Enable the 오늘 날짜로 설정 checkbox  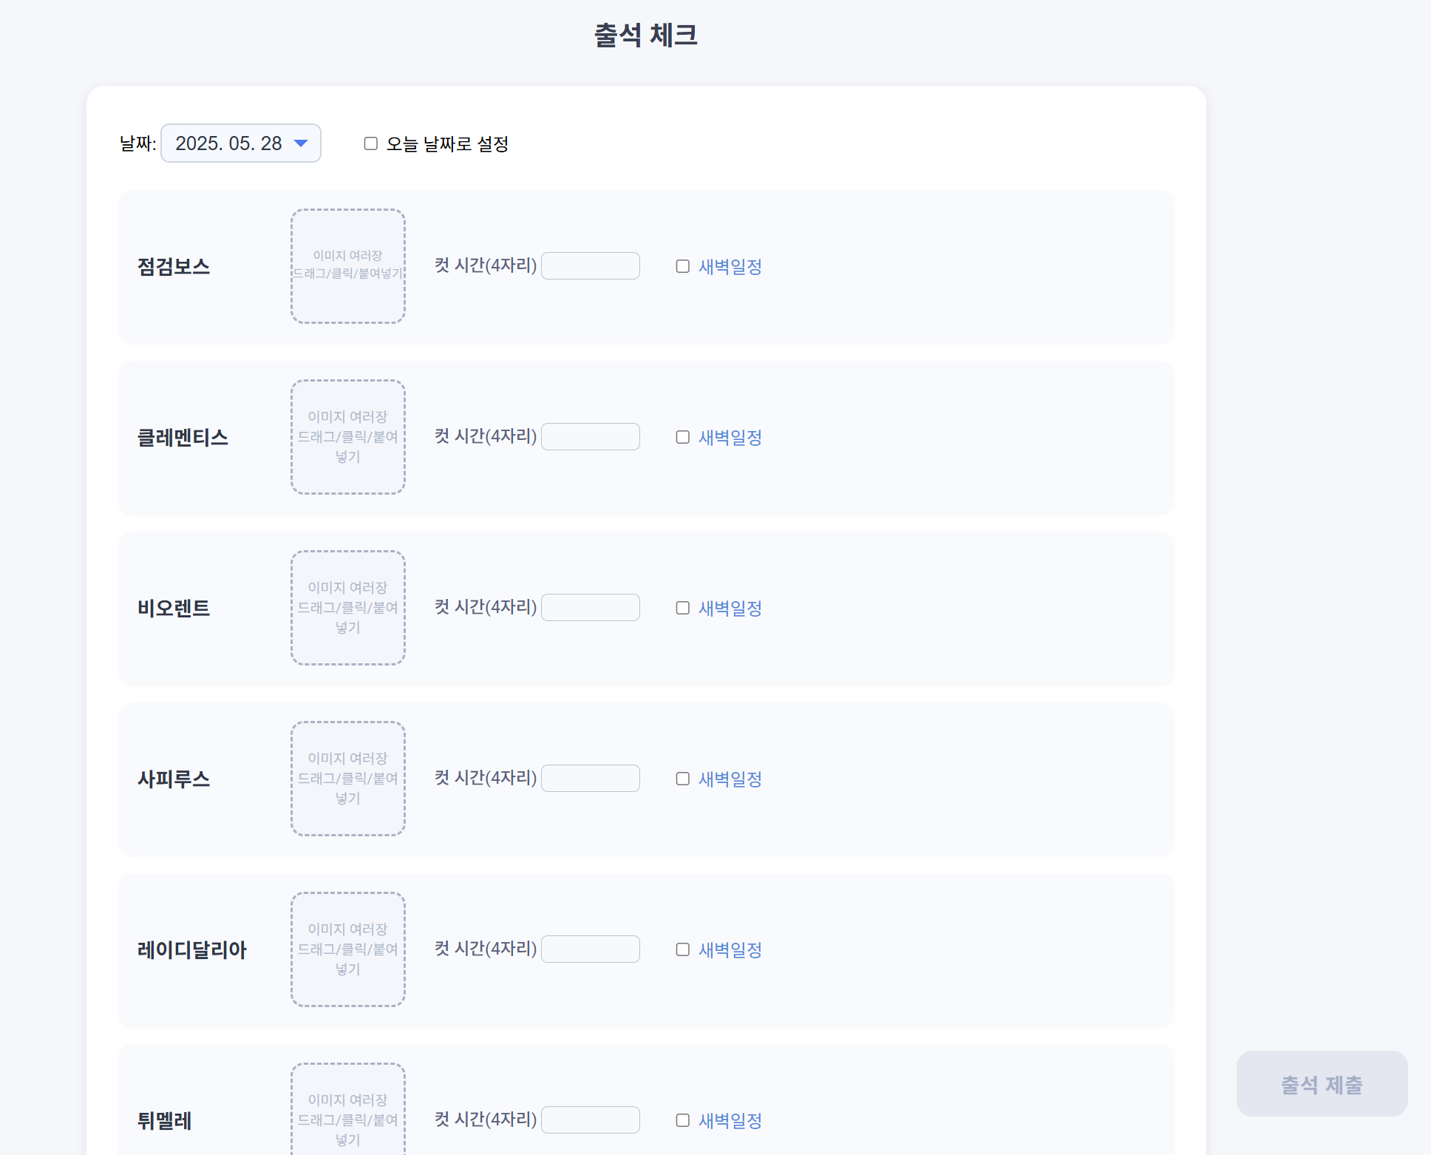click(x=371, y=143)
